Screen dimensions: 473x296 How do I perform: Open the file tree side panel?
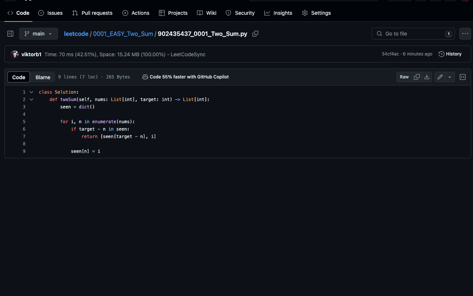[x=10, y=33]
